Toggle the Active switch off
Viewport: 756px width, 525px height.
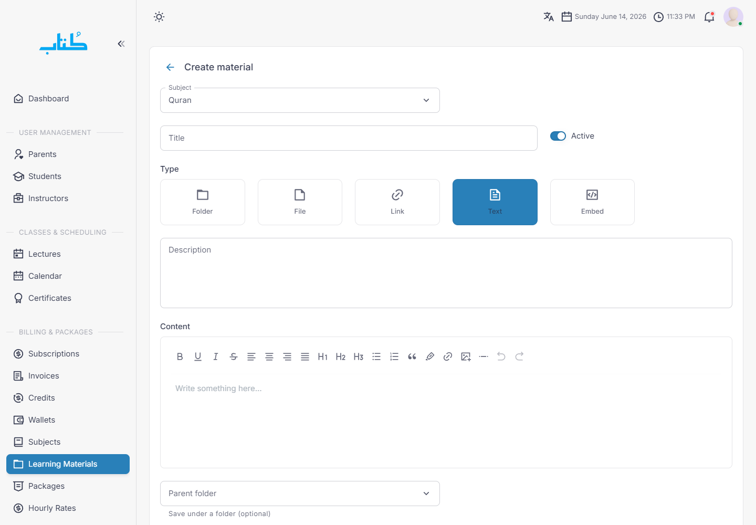click(558, 136)
